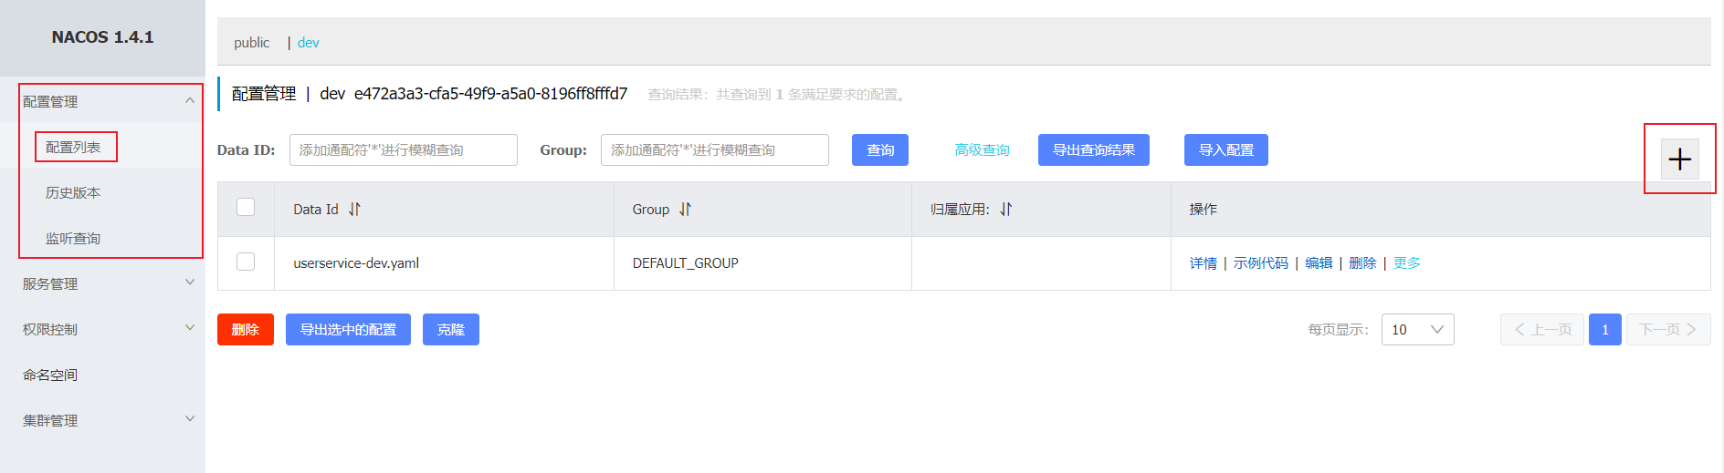
Task: Select all rows with header checkbox
Action: click(246, 208)
